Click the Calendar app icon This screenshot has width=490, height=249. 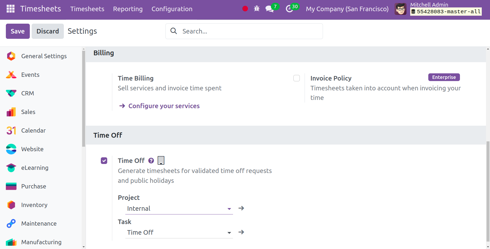tap(11, 130)
